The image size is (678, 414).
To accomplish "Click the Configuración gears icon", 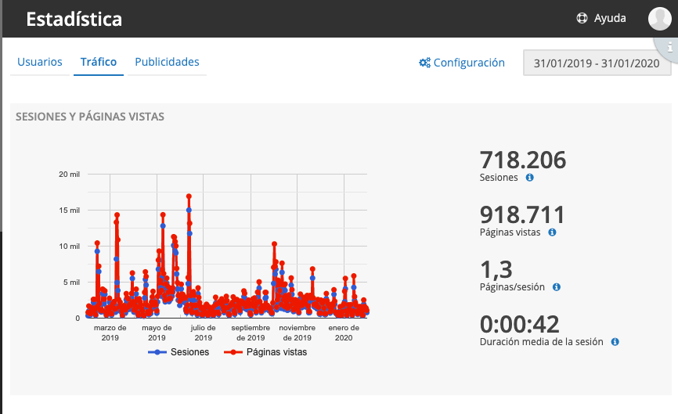I will 424,63.
